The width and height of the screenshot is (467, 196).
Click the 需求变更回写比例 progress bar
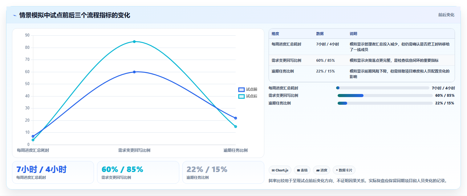(x=385, y=96)
